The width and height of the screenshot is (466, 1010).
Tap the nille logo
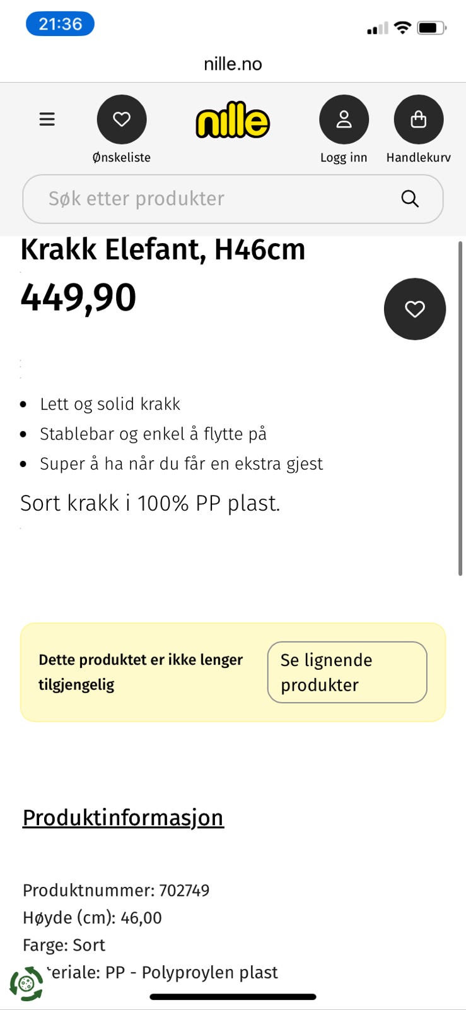tap(233, 120)
